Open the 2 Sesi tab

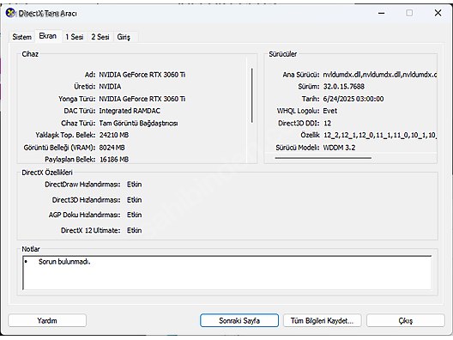(x=100, y=37)
